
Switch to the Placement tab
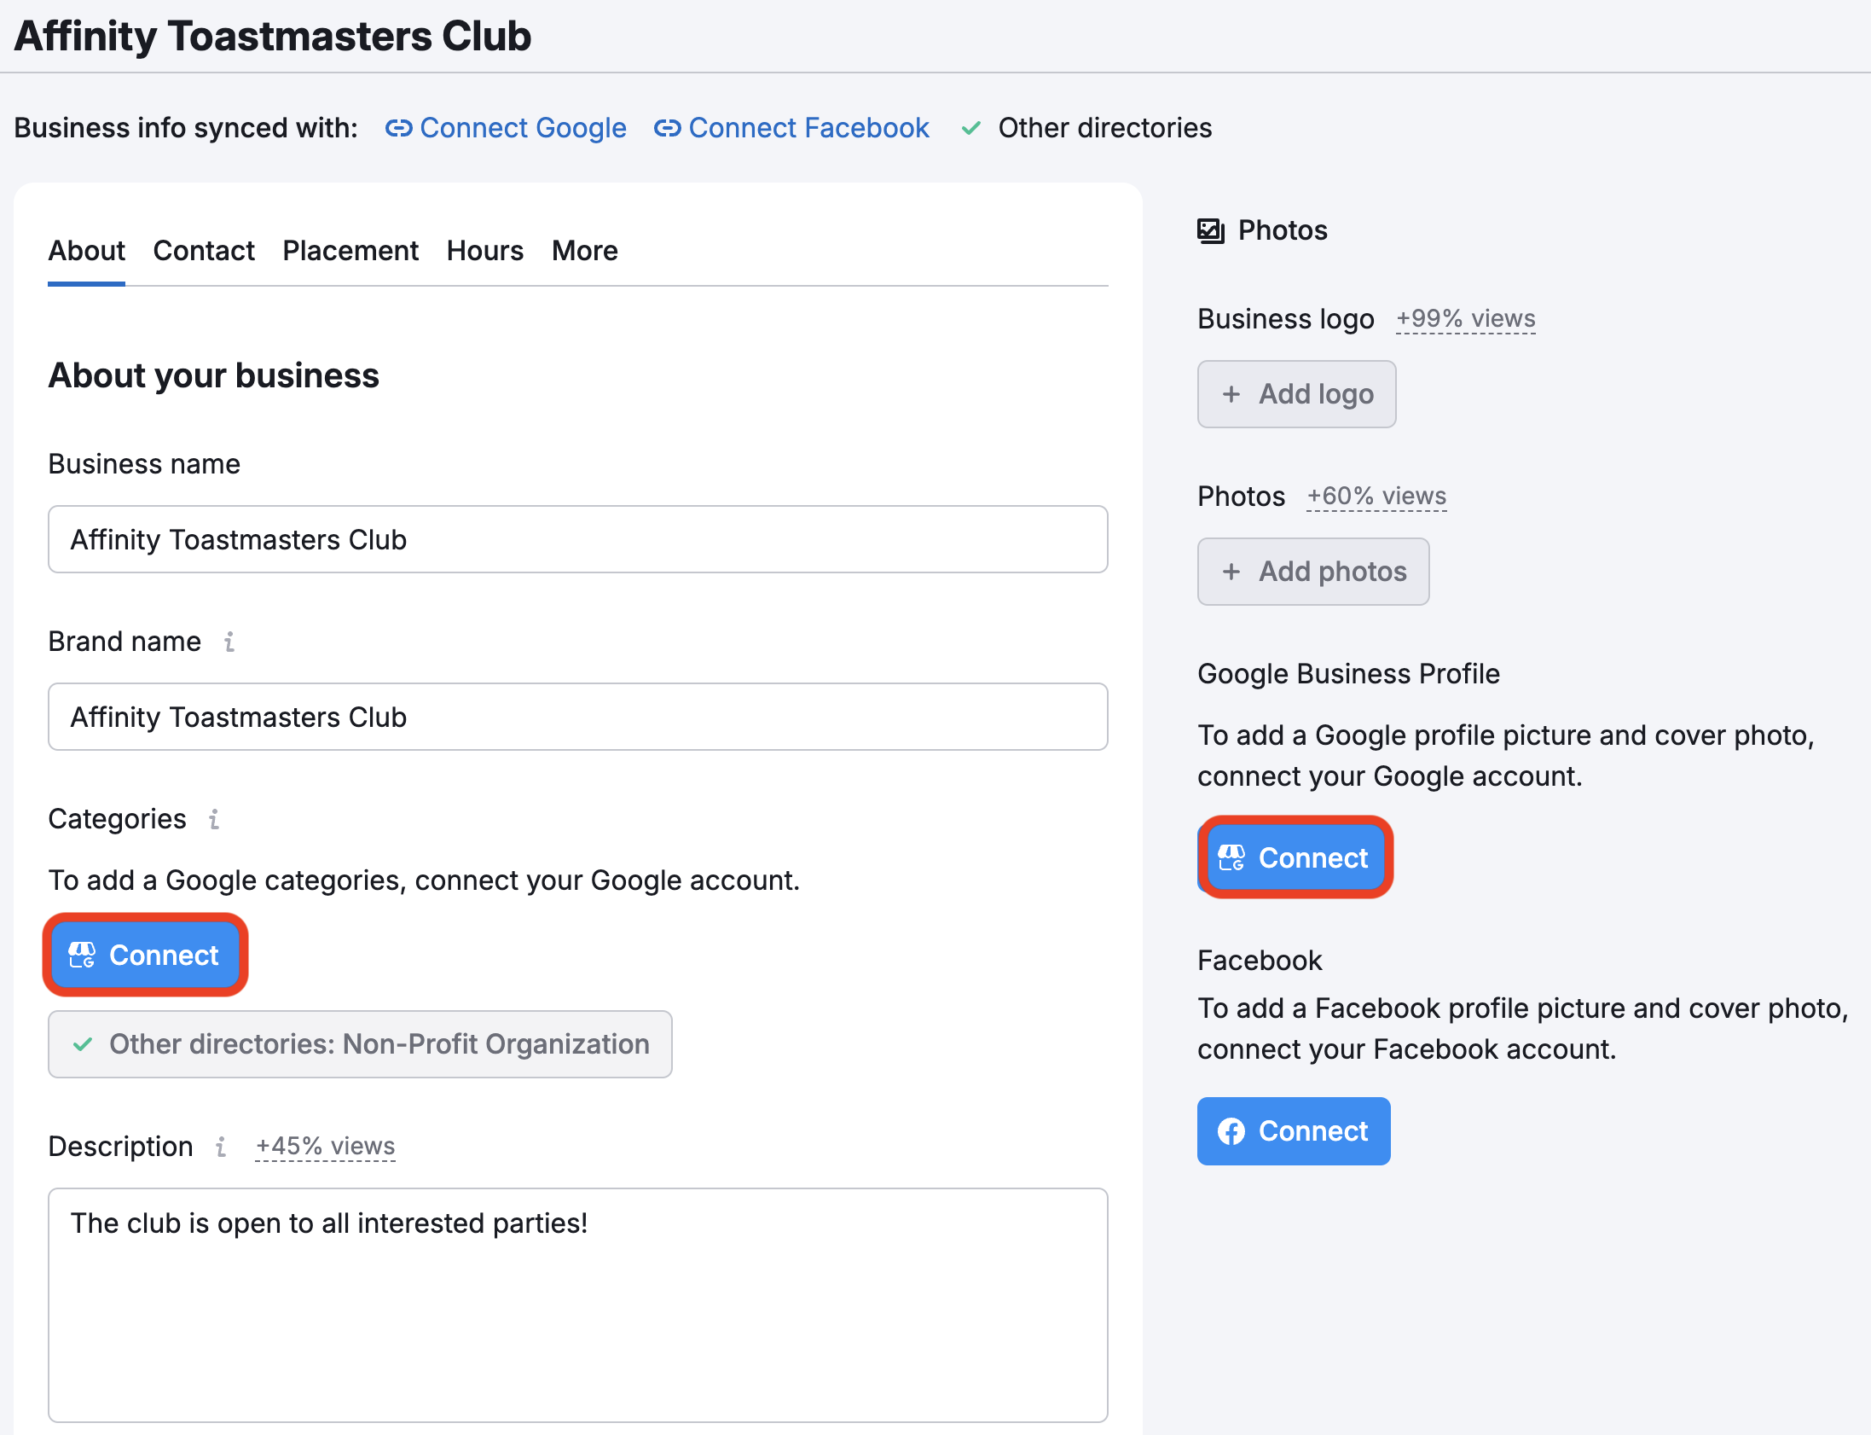pyautogui.click(x=350, y=251)
